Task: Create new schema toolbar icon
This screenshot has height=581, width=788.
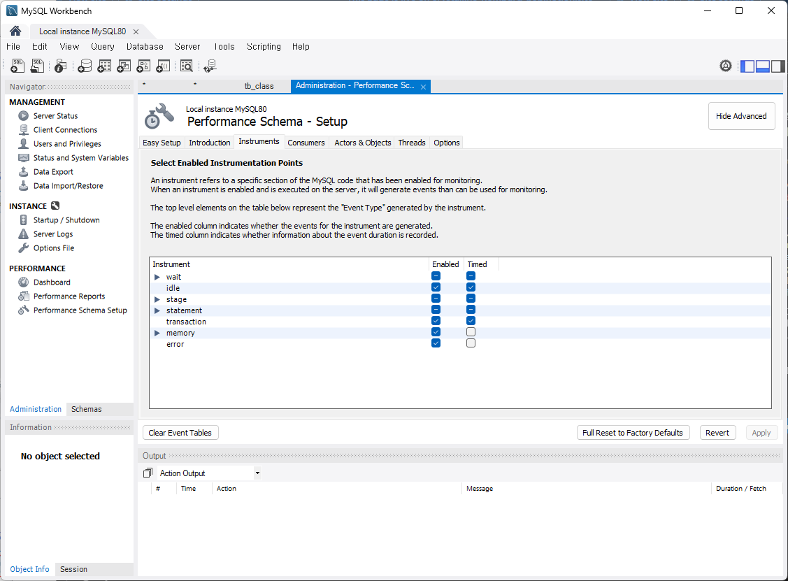Action: [85, 66]
